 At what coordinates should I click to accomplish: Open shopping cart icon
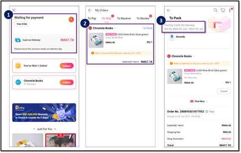pos(223,10)
